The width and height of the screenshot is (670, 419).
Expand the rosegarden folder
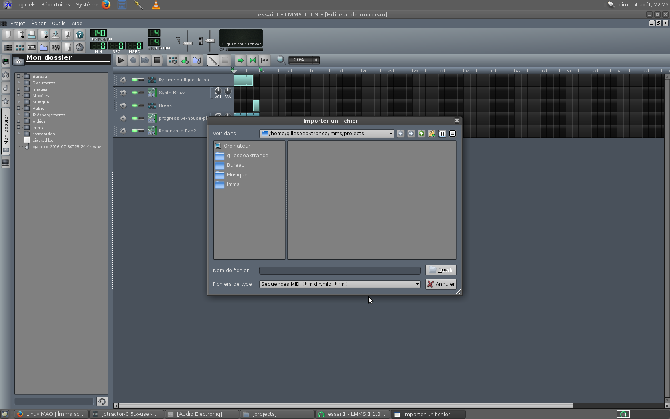(x=18, y=134)
